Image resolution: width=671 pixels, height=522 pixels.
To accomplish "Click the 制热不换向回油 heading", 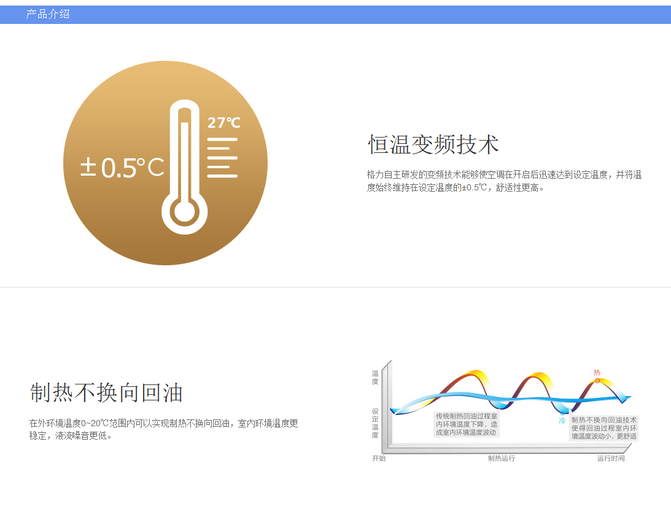I will tap(106, 393).
